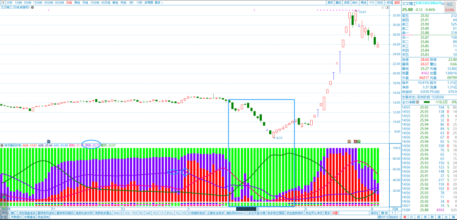This screenshot has width=457, height=220.
Task: Click red 返回 back button
Action: coord(397,3)
